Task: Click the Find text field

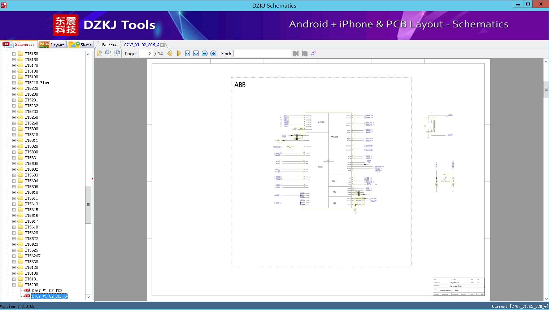Action: coord(262,53)
